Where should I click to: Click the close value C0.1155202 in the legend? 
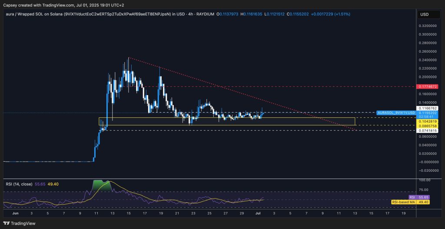[298, 13]
